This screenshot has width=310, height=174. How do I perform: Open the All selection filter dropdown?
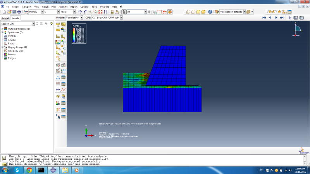click(146, 12)
